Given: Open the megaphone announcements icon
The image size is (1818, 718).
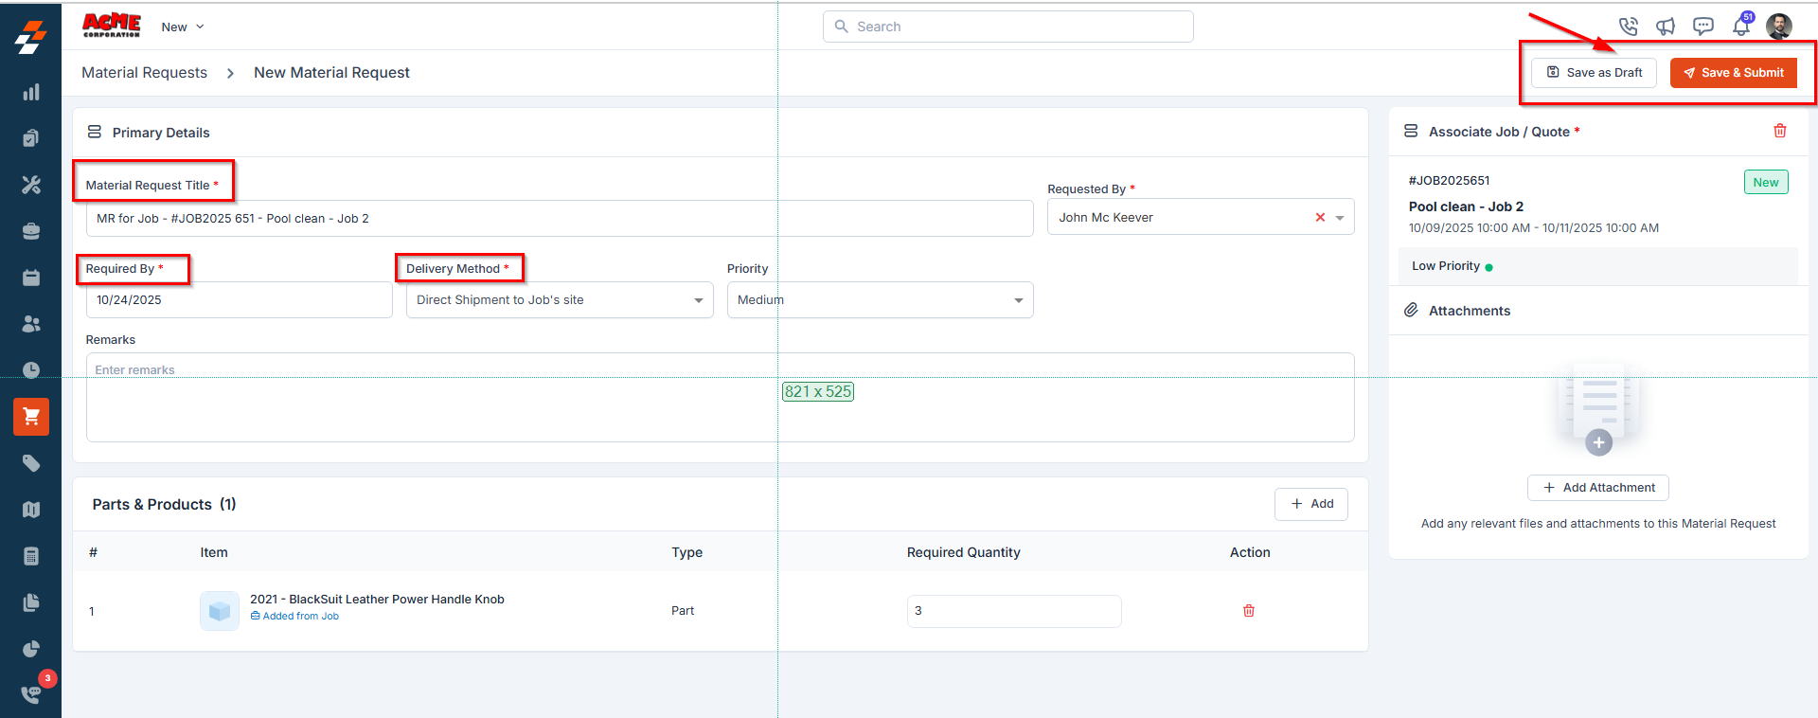Looking at the screenshot, I should 1666,27.
